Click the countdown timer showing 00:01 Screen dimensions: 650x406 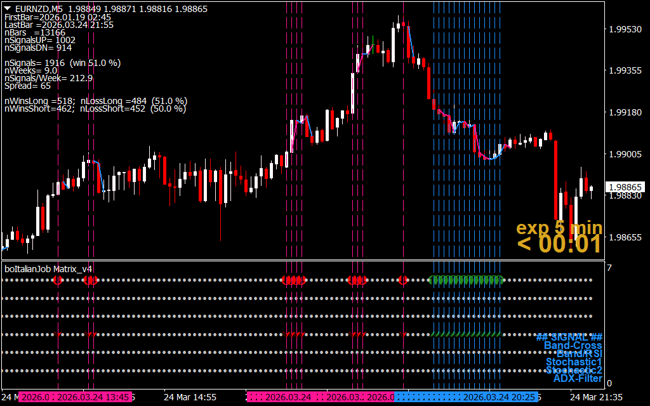coord(559,244)
